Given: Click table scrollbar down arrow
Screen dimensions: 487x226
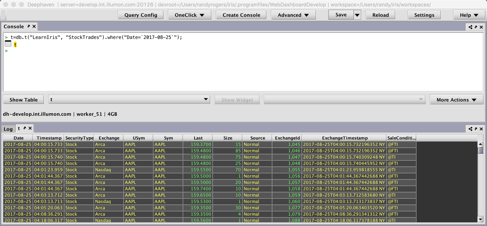Looking at the screenshot, I should point(480,219).
